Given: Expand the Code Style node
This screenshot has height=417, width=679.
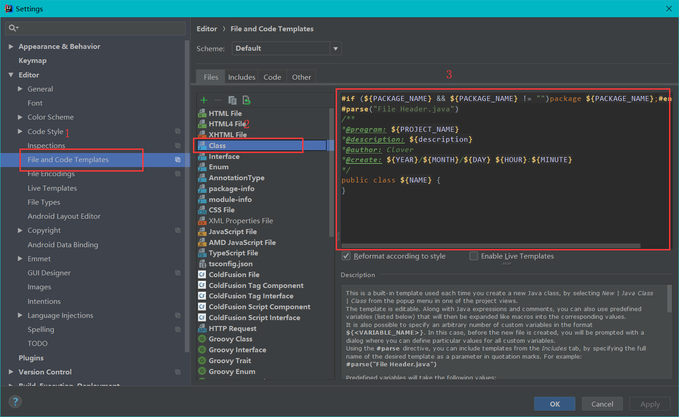Looking at the screenshot, I should [x=20, y=131].
